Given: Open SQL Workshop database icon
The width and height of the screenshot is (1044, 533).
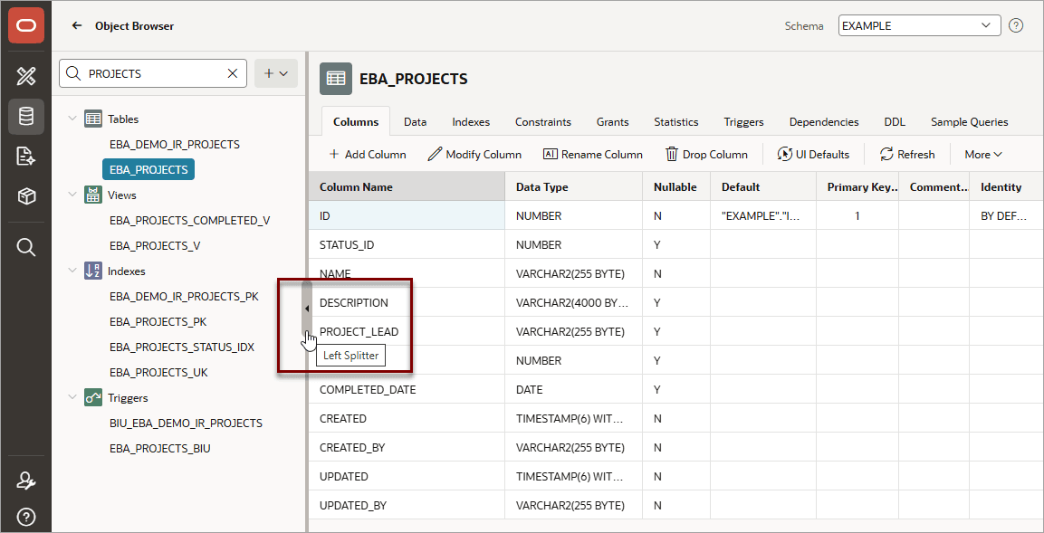Looking at the screenshot, I should (x=26, y=117).
